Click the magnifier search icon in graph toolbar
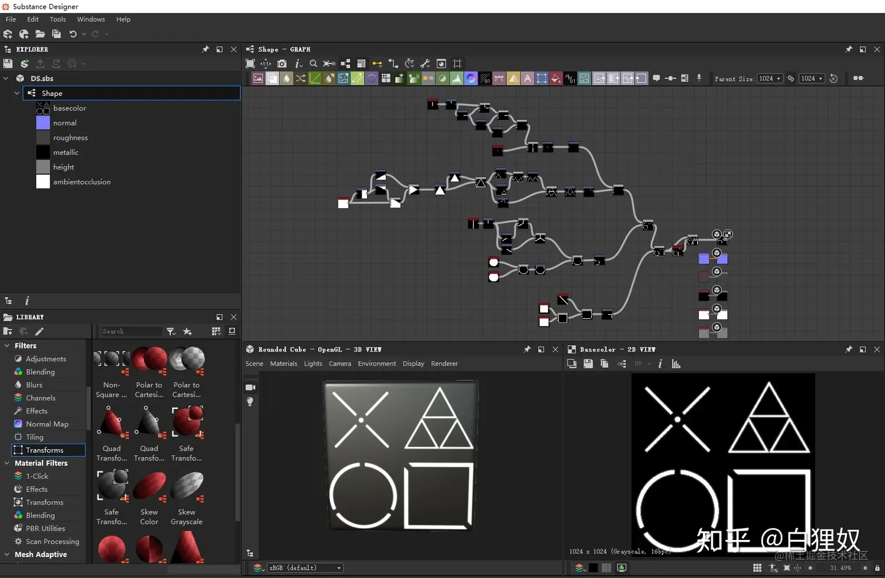Screen dimensions: 885x578 tap(313, 63)
